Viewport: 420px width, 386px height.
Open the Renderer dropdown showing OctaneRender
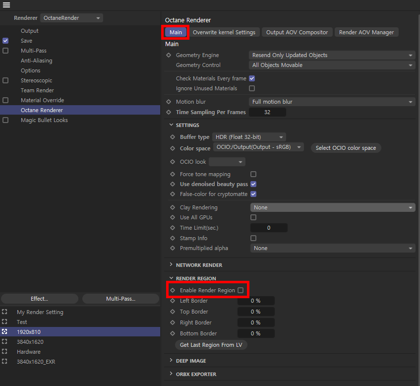click(x=71, y=18)
